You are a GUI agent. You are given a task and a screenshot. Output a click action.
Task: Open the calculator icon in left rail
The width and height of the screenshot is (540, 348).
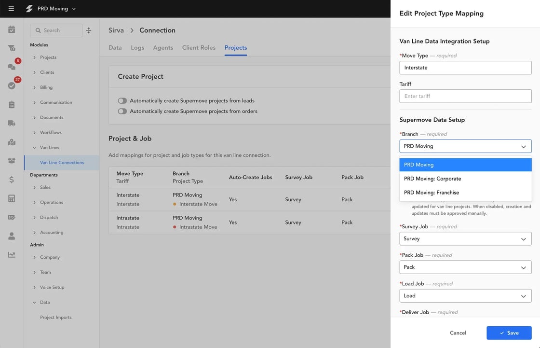pyautogui.click(x=12, y=198)
